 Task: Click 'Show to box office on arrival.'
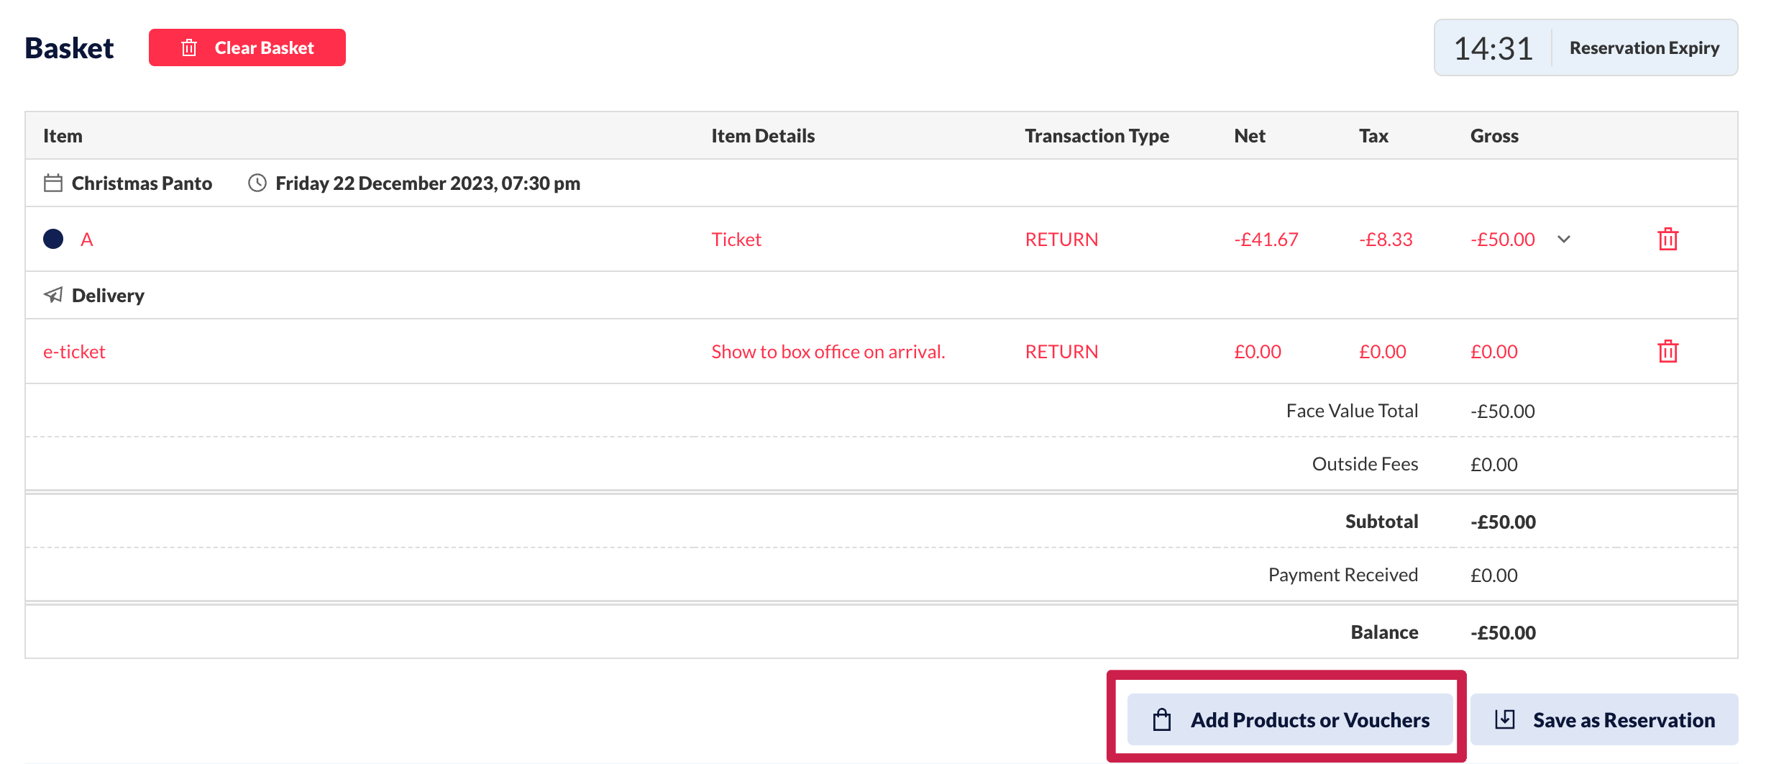click(828, 352)
